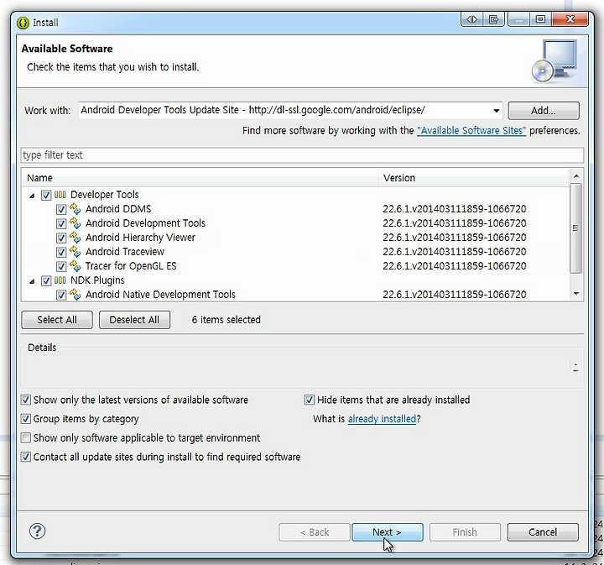Open the already installed link

(x=382, y=419)
